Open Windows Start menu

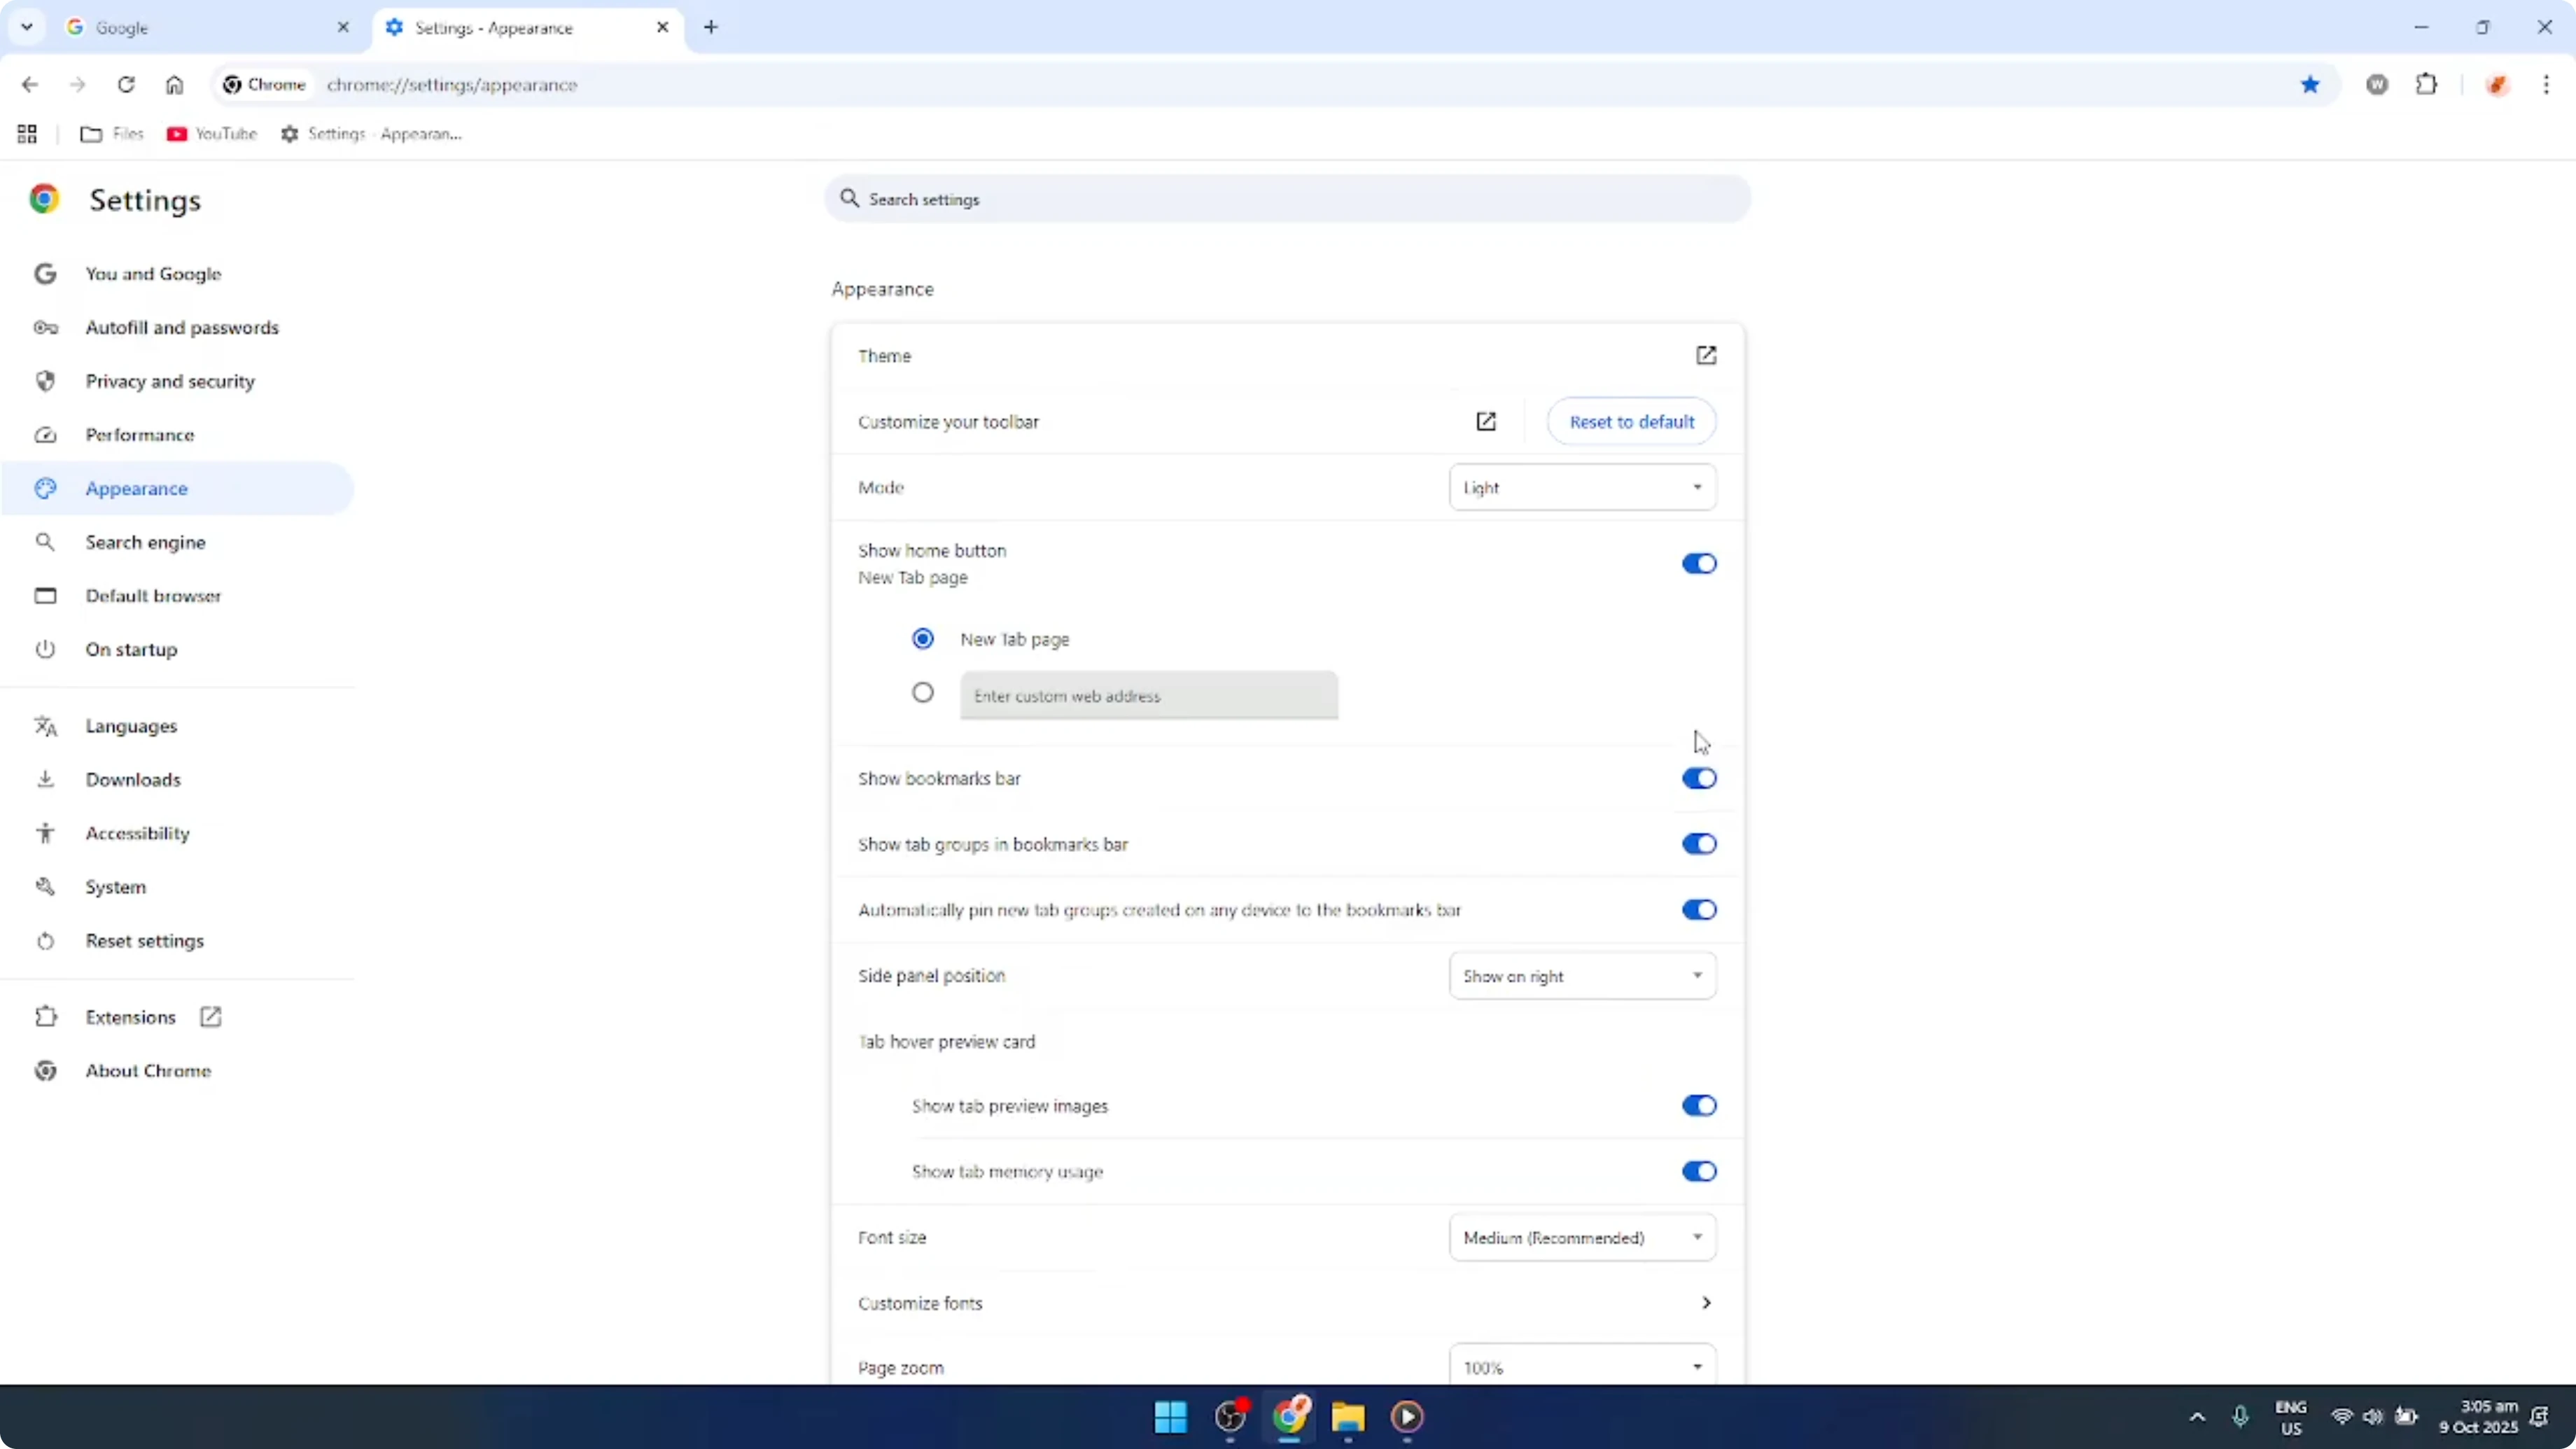(x=1170, y=1417)
